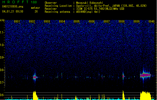
Task: Click the 0933 time marker
Action: pyautogui.click(x=47, y=21)
